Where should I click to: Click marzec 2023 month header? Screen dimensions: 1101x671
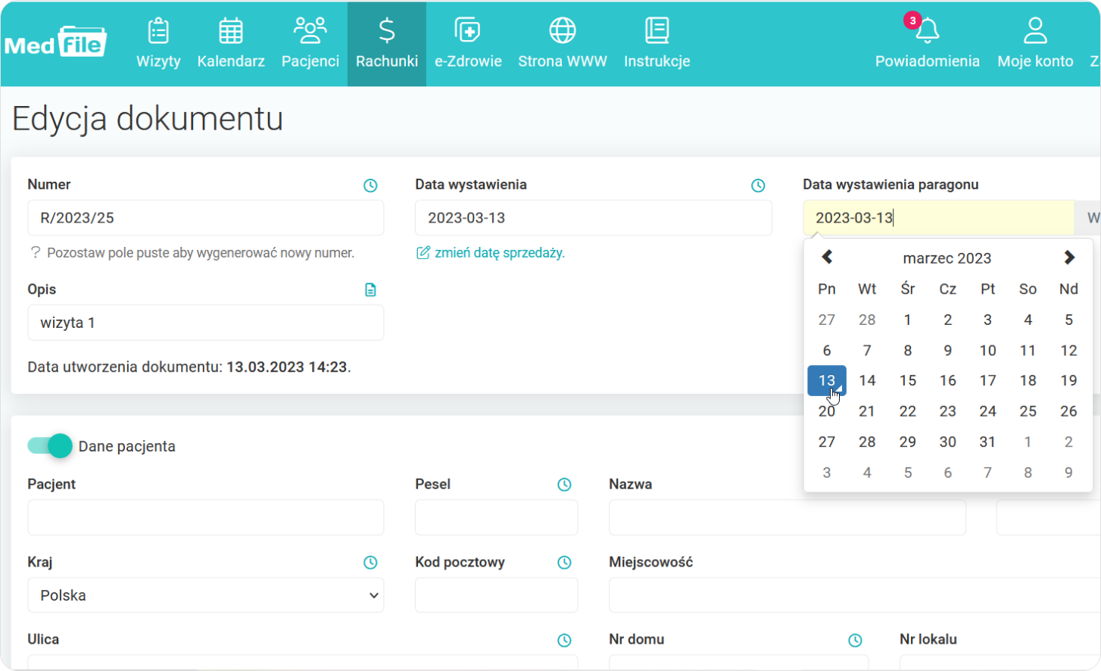[947, 258]
